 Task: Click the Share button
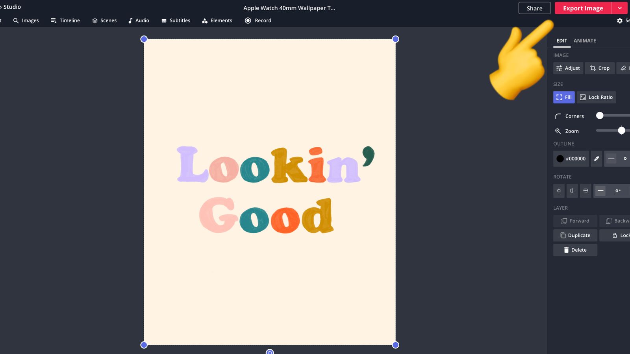pos(534,8)
